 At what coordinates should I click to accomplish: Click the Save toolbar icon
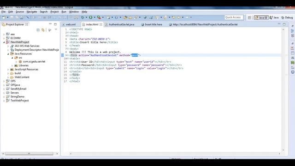[x=12, y=18]
